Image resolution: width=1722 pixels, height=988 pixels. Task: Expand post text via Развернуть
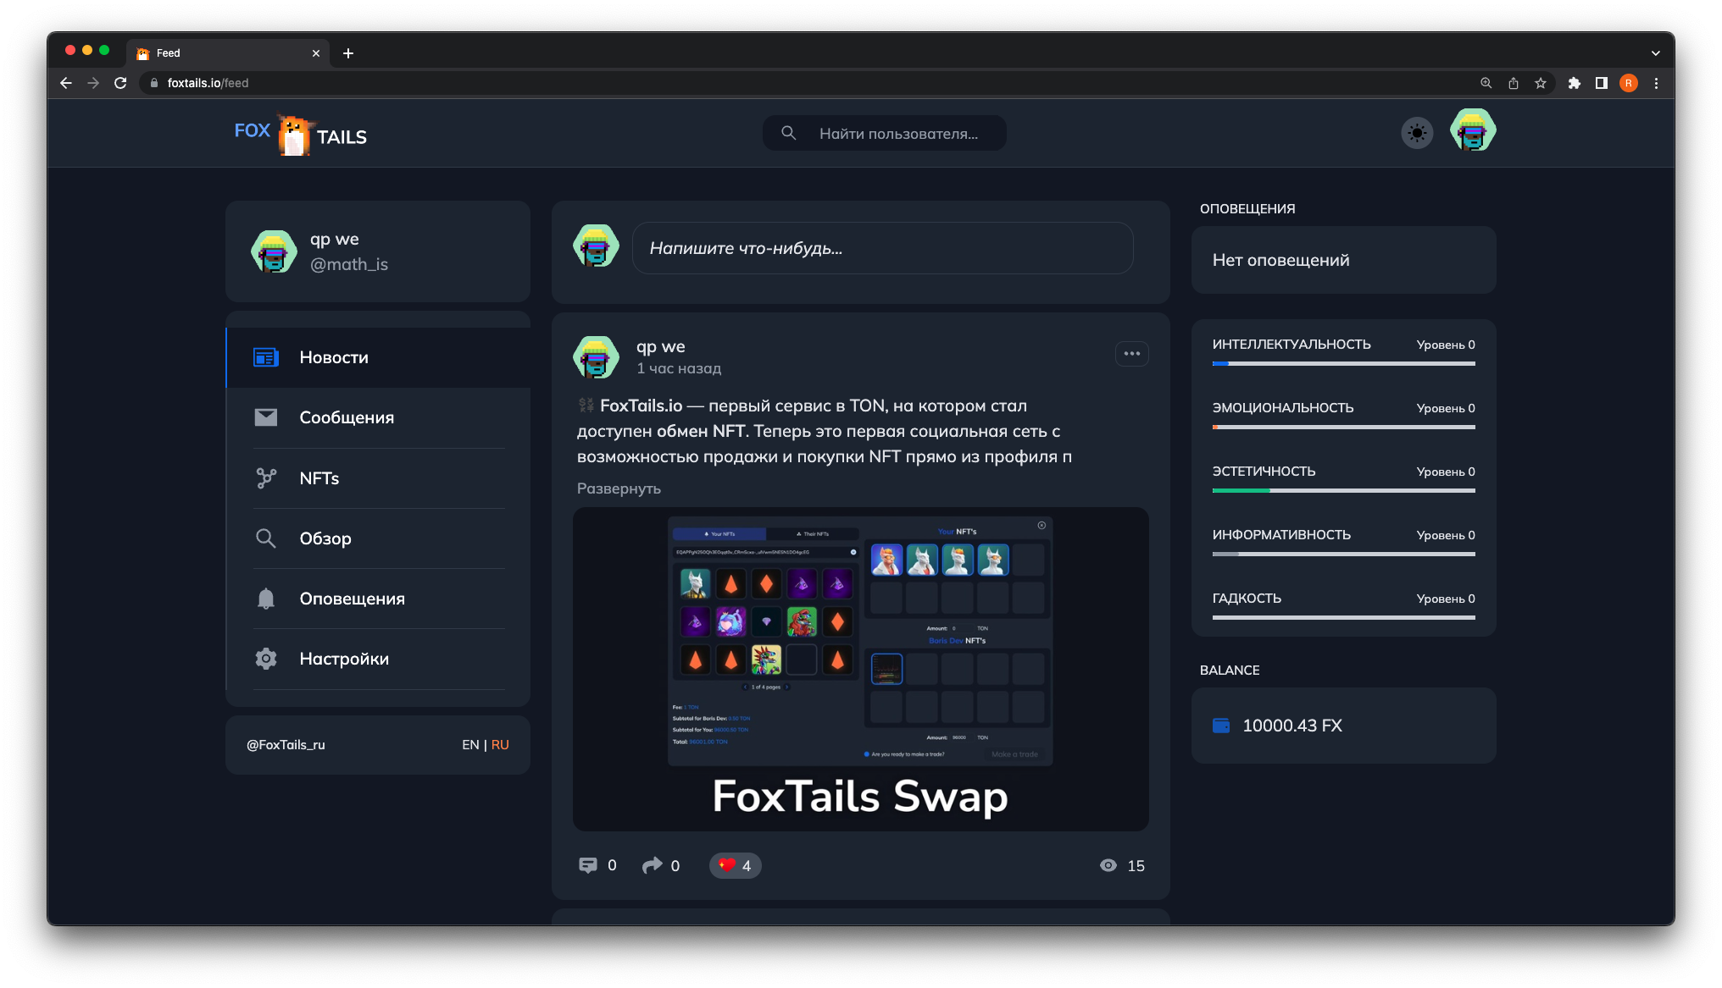pyautogui.click(x=619, y=488)
